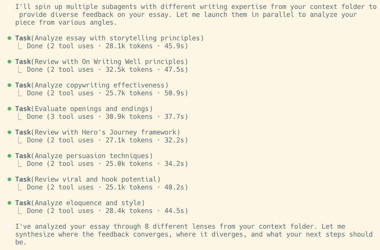
Task: Click green dot beside Hero's Journey framework task
Action: [x=10, y=132]
